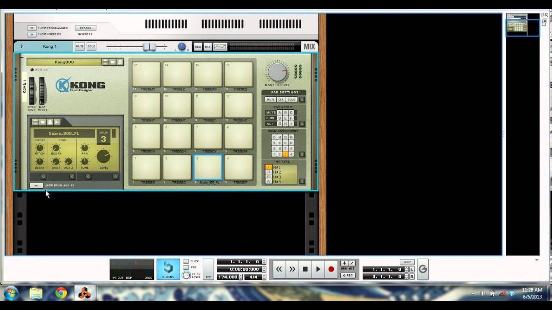Click the Alt slash button in transport
This screenshot has height=310, width=552.
[351, 263]
